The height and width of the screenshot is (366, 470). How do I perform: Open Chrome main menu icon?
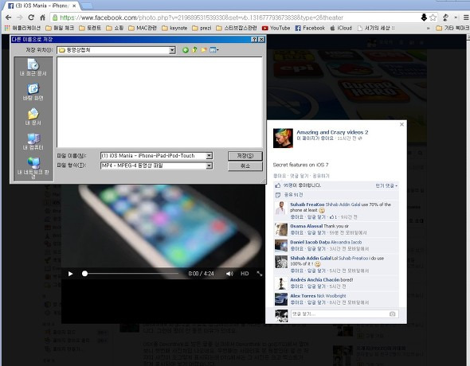(x=466, y=18)
